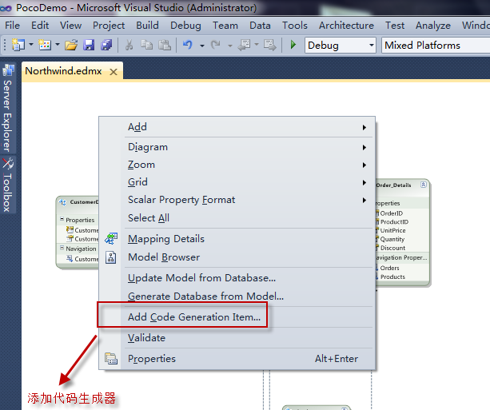Open the Architecture menu
The height and width of the screenshot is (410, 490).
347,26
